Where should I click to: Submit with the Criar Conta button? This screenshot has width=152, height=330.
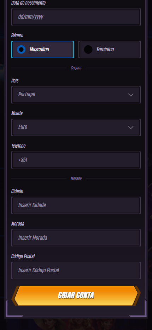coord(76,296)
